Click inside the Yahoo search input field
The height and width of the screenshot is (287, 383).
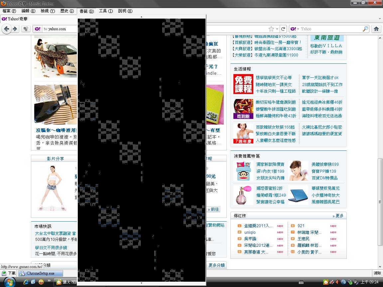[x=329, y=29]
